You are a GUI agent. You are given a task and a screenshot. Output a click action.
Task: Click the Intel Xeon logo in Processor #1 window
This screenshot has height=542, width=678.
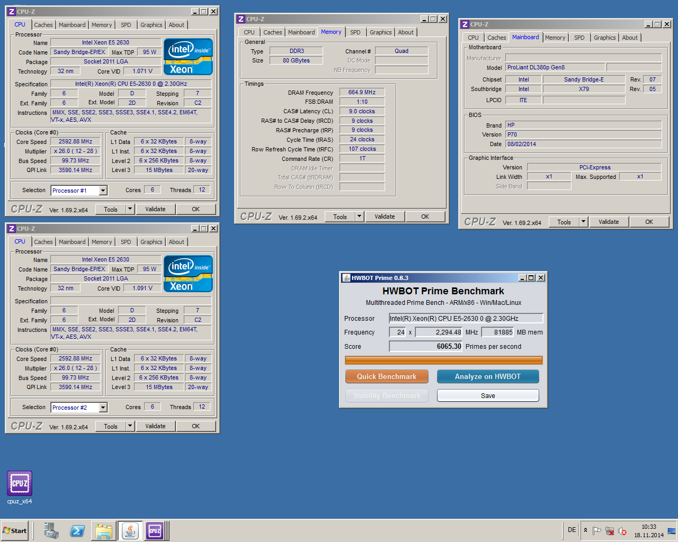pos(188,57)
